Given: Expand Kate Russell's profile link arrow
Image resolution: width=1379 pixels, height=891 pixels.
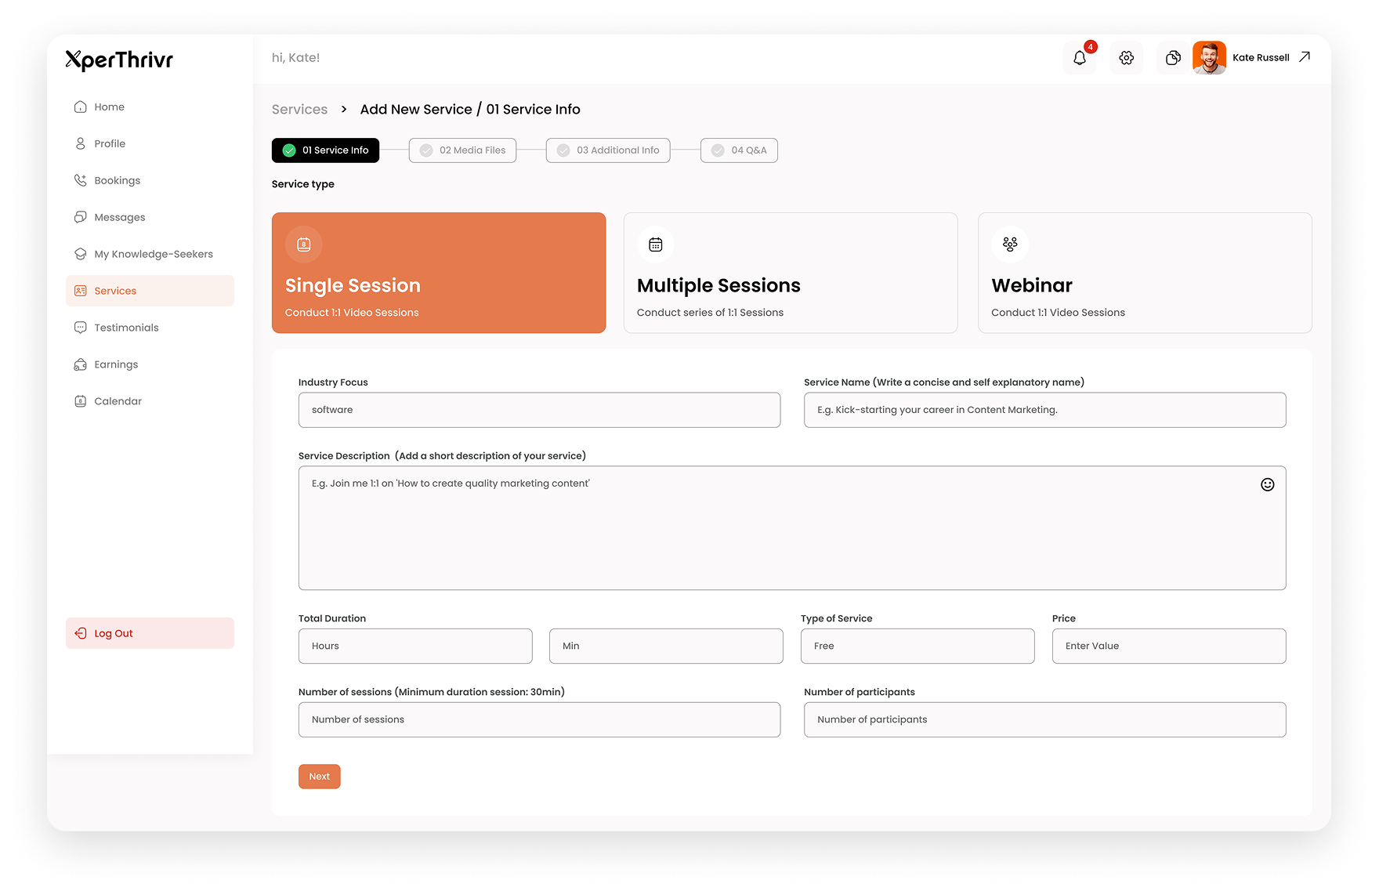Looking at the screenshot, I should [x=1305, y=56].
